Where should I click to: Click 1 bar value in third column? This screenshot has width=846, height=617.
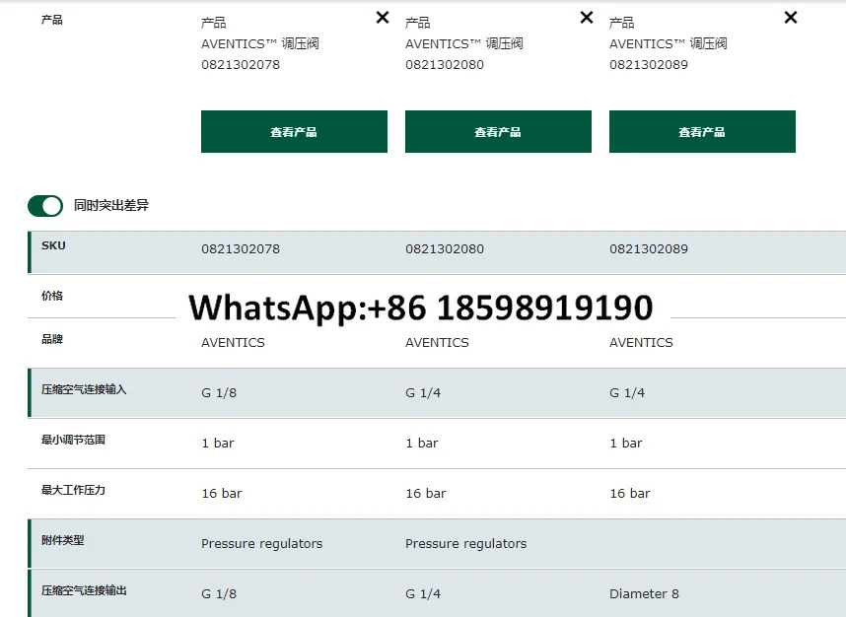pos(626,444)
